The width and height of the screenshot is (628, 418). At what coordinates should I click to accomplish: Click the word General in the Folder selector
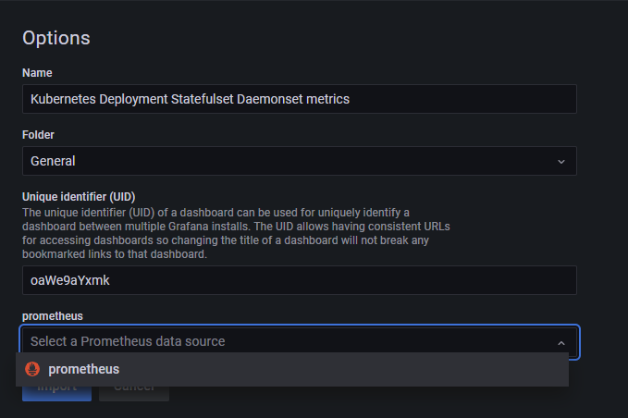pos(53,161)
